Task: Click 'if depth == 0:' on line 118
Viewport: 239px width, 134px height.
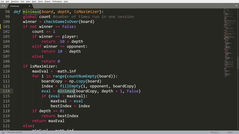Action: tap(48, 111)
